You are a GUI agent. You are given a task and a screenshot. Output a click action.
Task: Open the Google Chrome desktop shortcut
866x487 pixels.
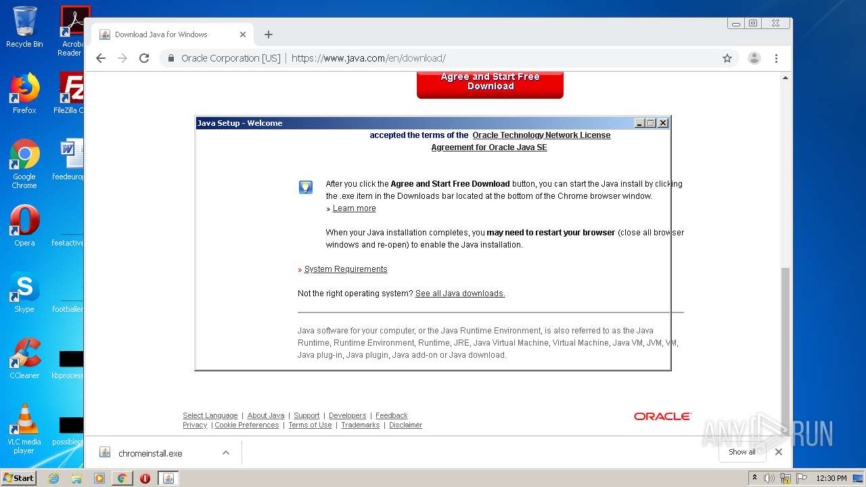24,164
